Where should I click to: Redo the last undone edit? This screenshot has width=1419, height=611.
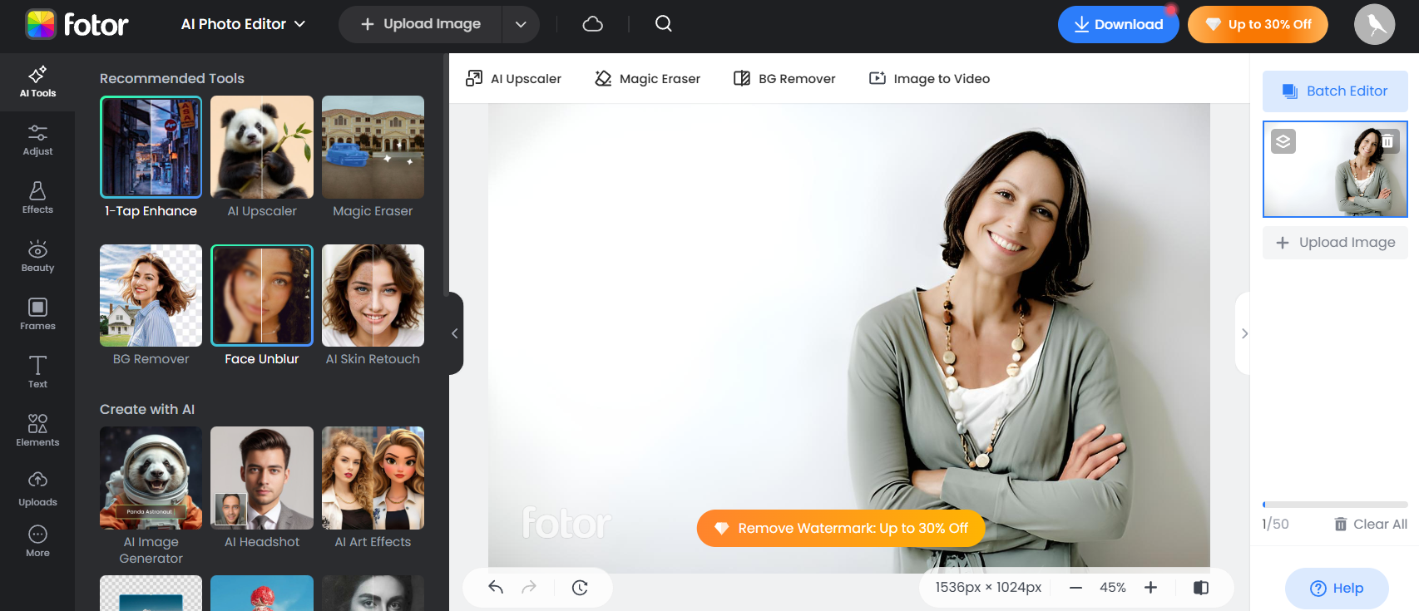tap(529, 588)
